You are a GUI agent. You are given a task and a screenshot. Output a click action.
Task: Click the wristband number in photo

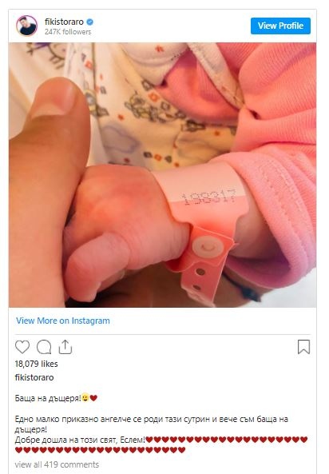(x=209, y=196)
